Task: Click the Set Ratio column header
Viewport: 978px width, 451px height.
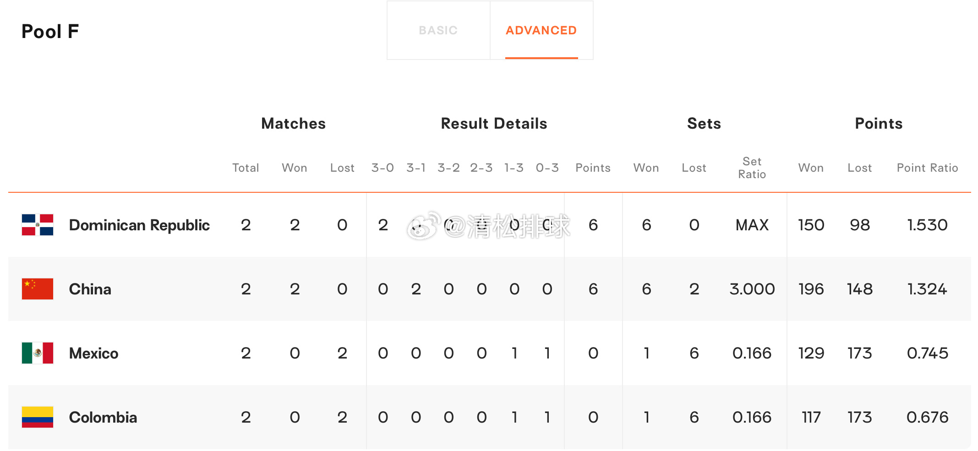Action: [752, 168]
